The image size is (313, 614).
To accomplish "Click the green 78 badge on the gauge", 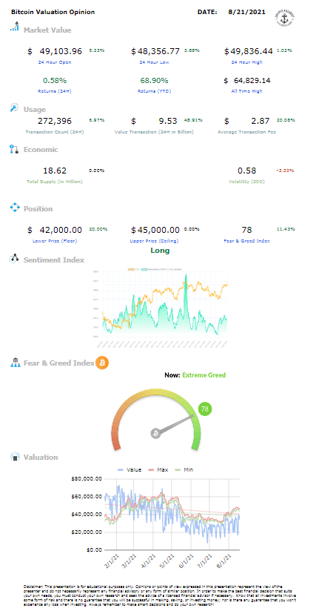I will [x=204, y=409].
